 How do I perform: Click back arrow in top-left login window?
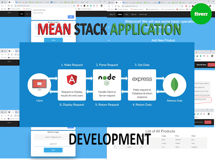tap(2, 6)
